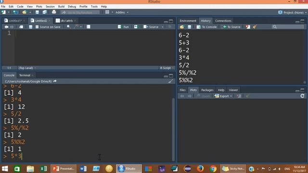The image size is (308, 173).
Task: Open the Code menu
Action: tap(20, 6)
